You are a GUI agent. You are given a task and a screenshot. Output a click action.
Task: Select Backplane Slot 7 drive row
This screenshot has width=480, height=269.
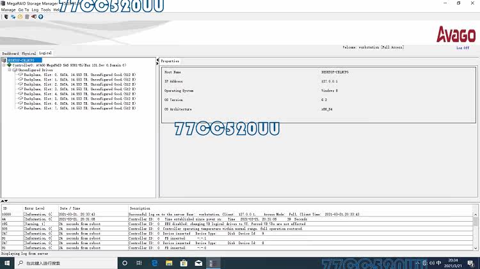pos(80,108)
